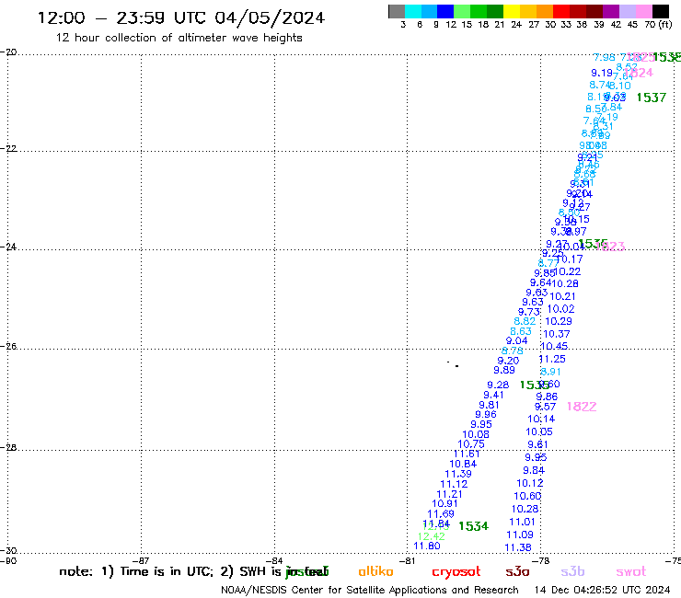Screen dimensions: 681x598
Task: Click the wave height value '11.39'
Action: 458,474
